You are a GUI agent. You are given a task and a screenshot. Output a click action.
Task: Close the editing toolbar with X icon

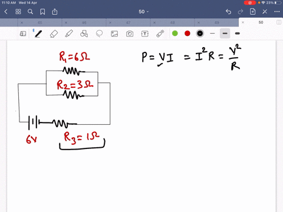point(265,12)
